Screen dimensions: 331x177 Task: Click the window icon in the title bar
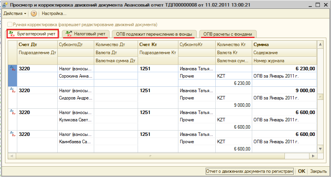click(x=5, y=5)
